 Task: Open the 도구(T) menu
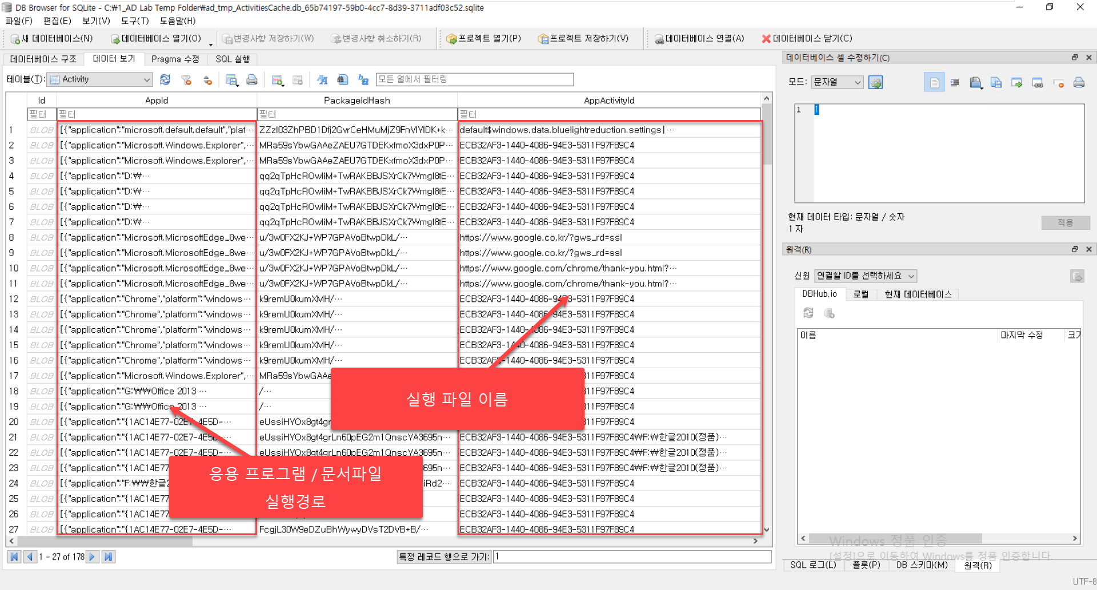135,21
